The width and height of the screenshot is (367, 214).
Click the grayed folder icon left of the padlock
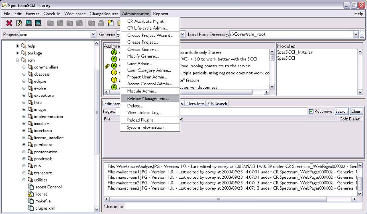pyautogui.click(x=92, y=23)
